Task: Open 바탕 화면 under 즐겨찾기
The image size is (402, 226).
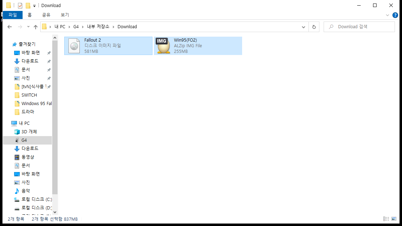Action: click(30, 53)
